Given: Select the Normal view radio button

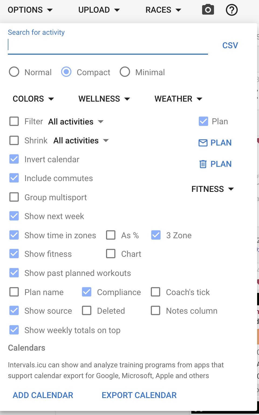Looking at the screenshot, I should (x=14, y=72).
